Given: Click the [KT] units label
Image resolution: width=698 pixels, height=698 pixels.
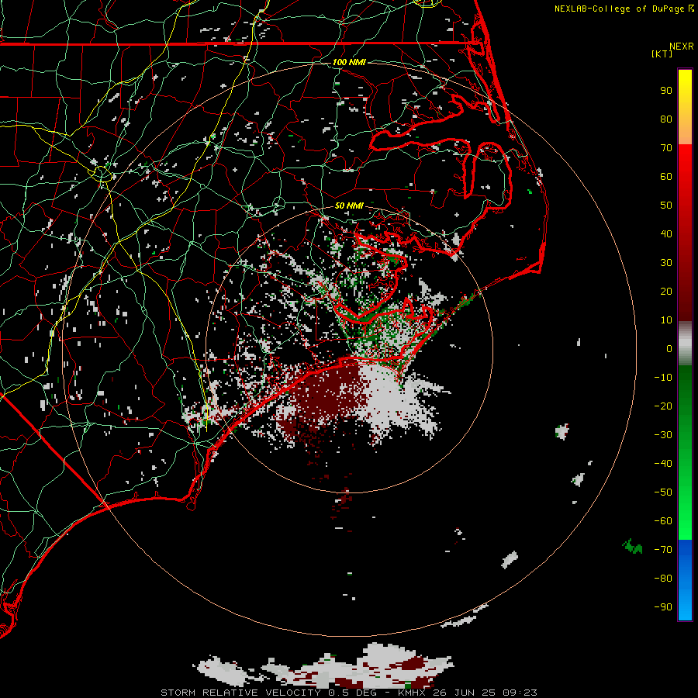Looking at the screenshot, I should [x=662, y=54].
